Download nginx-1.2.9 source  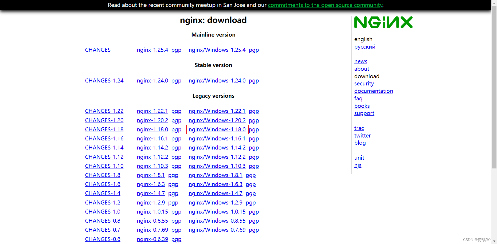(x=151, y=203)
